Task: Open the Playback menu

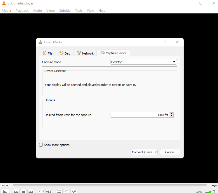Action: (22, 11)
